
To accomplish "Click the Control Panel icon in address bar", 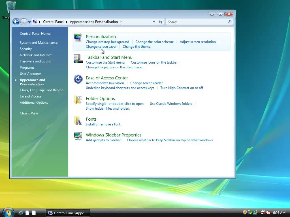I will [35, 22].
